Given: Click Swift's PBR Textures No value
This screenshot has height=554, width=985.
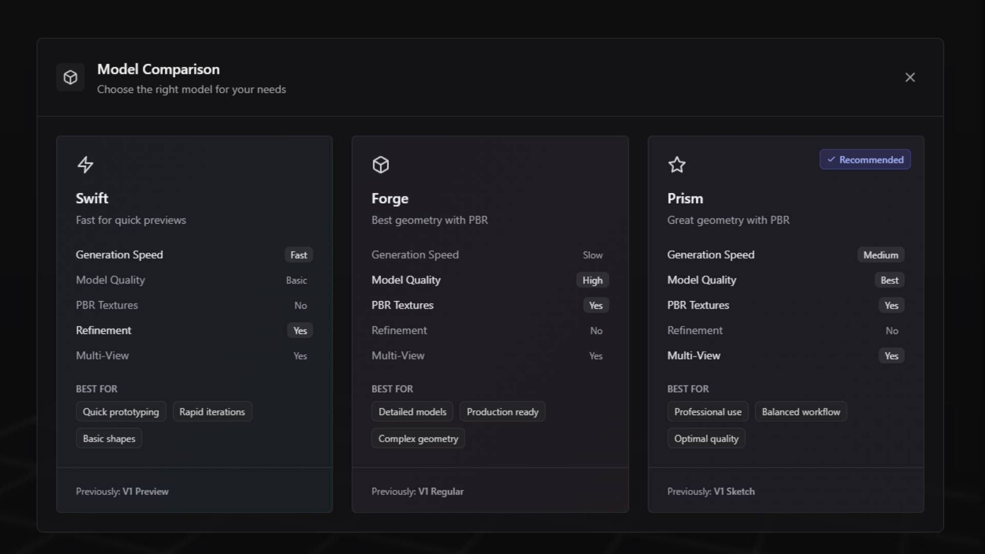Looking at the screenshot, I should tap(301, 305).
